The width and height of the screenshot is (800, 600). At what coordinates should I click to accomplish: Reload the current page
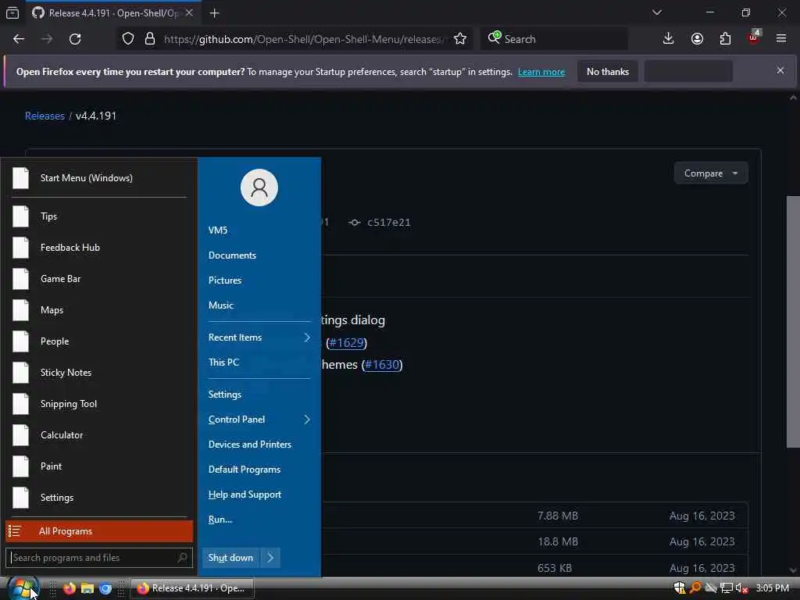click(x=75, y=39)
